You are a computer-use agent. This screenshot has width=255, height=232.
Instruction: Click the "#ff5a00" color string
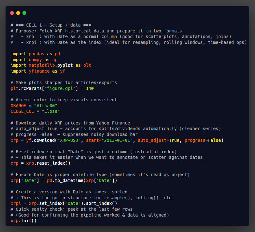46,106
